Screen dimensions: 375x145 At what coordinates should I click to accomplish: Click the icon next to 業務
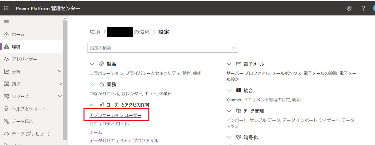[x=102, y=84]
